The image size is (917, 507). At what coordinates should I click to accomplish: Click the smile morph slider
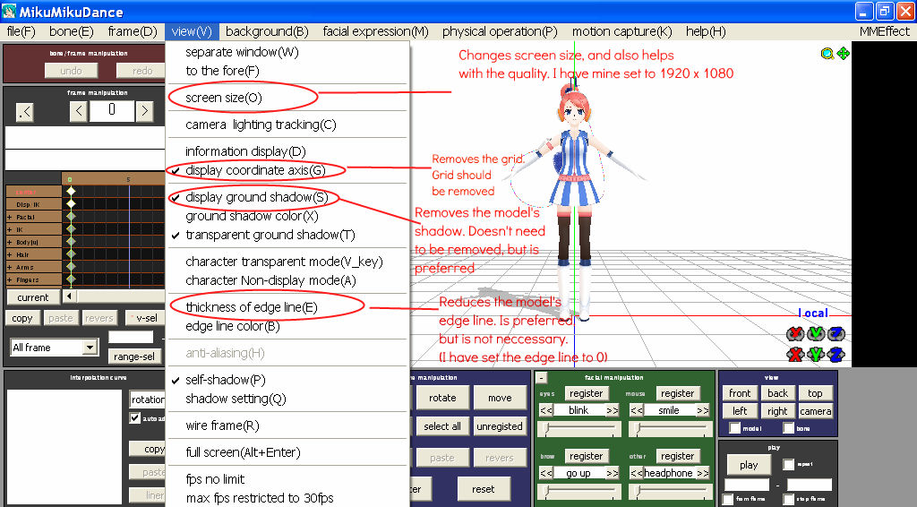pyautogui.click(x=671, y=430)
